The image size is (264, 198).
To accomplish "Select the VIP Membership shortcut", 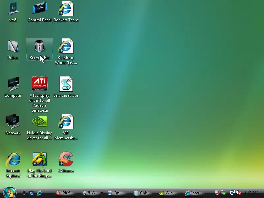I will point(66,127).
